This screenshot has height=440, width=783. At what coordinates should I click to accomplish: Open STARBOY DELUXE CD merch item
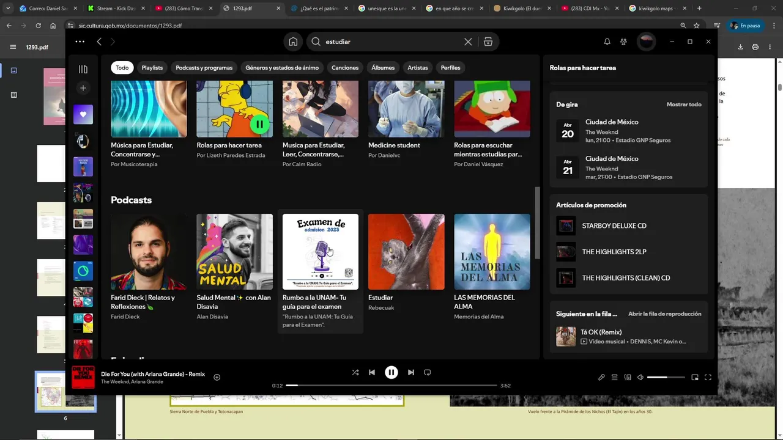point(629,226)
